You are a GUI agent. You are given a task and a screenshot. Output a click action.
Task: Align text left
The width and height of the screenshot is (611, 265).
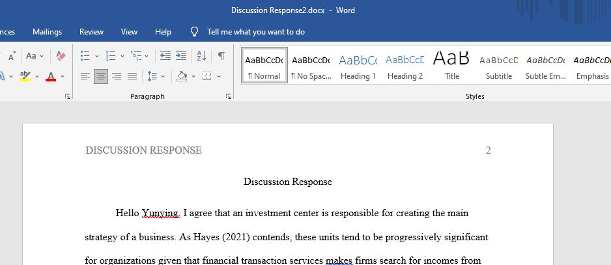(x=85, y=76)
